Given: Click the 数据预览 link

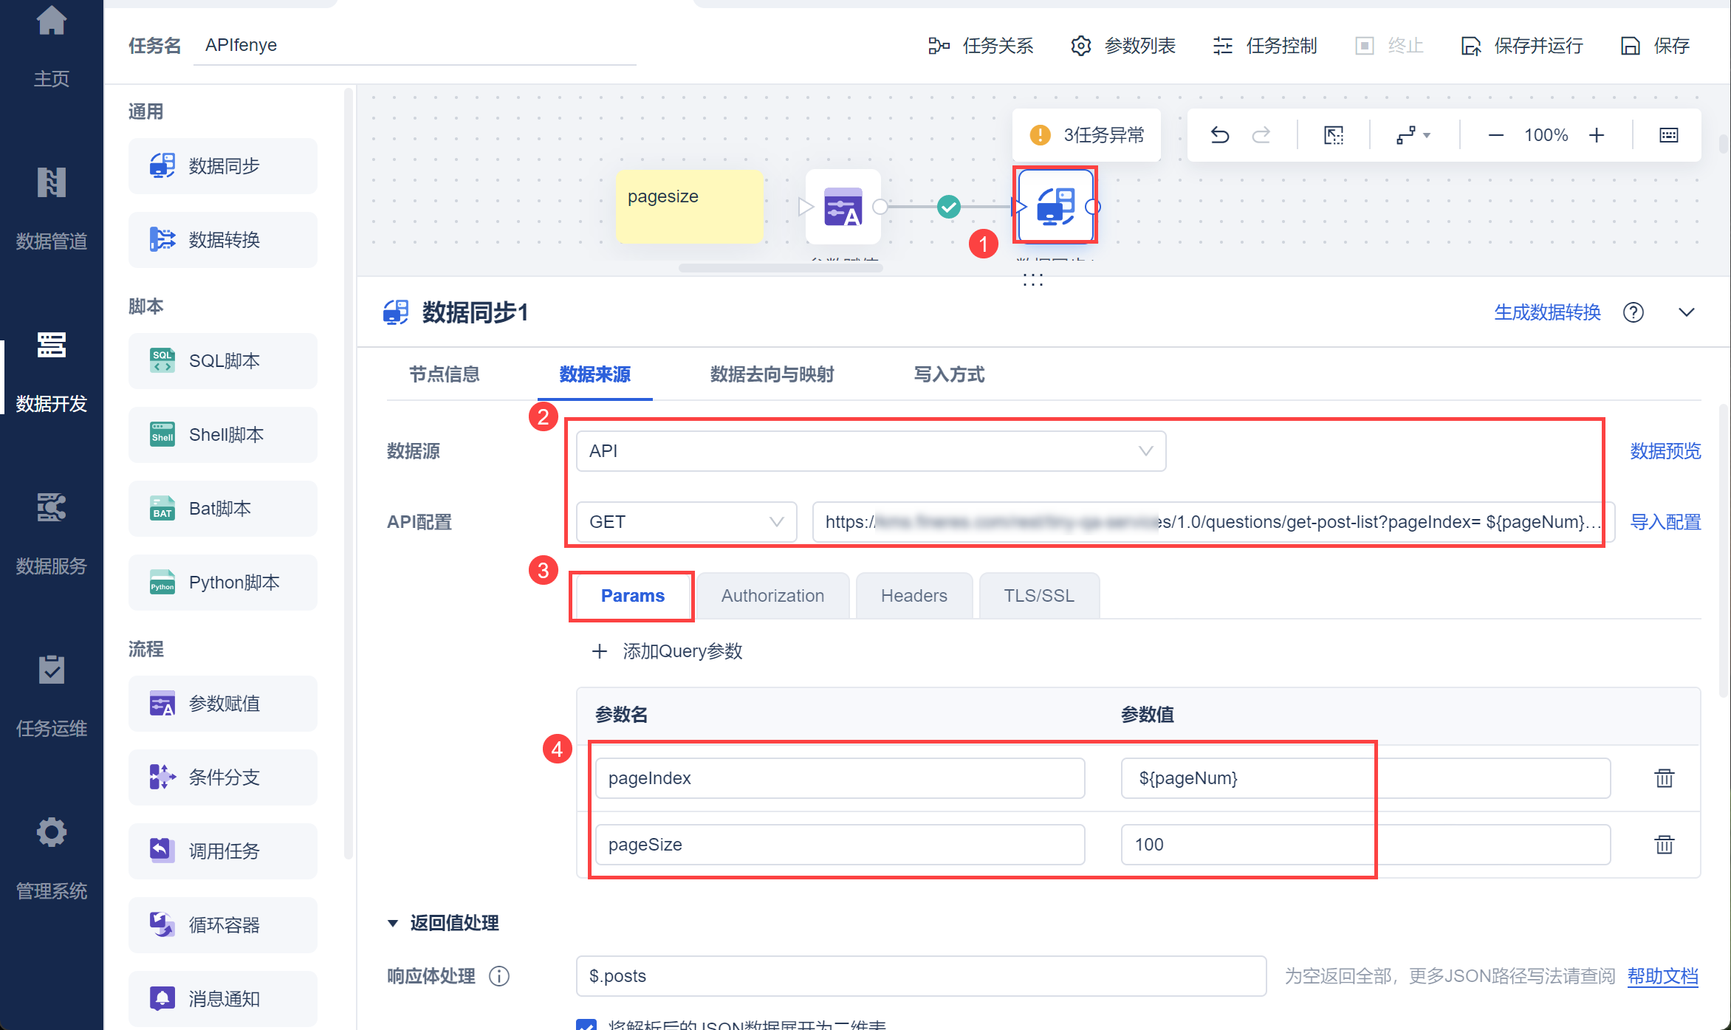Looking at the screenshot, I should (1665, 451).
